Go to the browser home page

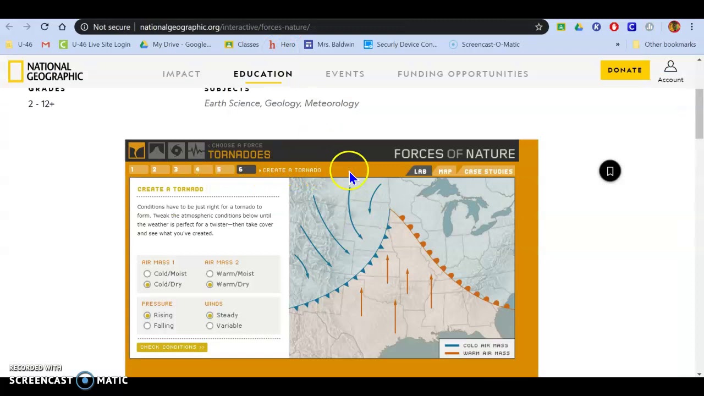point(62,27)
